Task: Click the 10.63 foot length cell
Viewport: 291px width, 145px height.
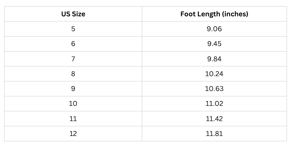Action: (214, 89)
